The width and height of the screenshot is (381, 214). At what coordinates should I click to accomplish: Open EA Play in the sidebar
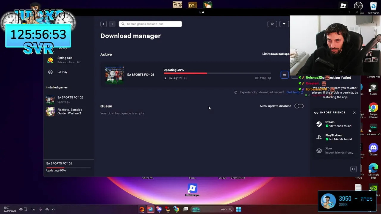[x=62, y=72]
